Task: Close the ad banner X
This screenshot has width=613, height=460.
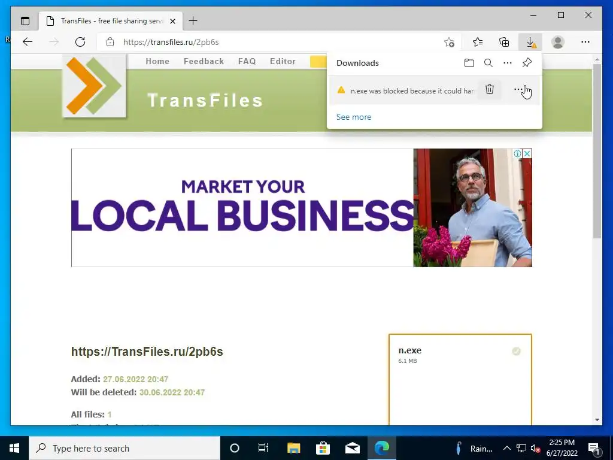Action: point(527,154)
